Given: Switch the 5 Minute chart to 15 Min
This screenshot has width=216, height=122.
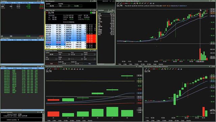Looking at the screenshot, I should [136, 64].
